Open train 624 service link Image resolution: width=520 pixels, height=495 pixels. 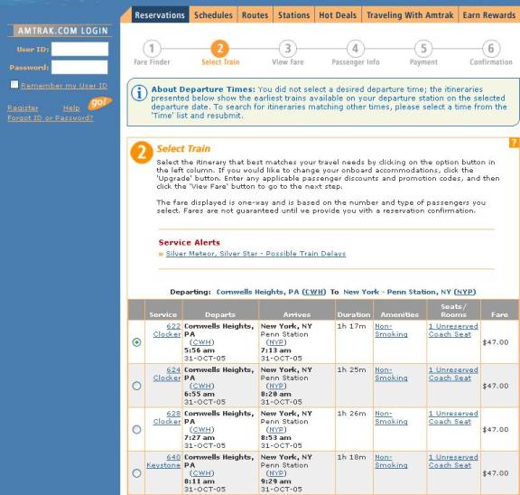pyautogui.click(x=173, y=369)
